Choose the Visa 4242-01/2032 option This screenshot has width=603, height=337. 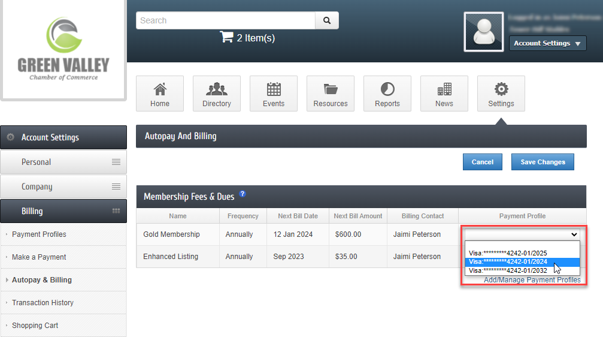pyautogui.click(x=508, y=270)
